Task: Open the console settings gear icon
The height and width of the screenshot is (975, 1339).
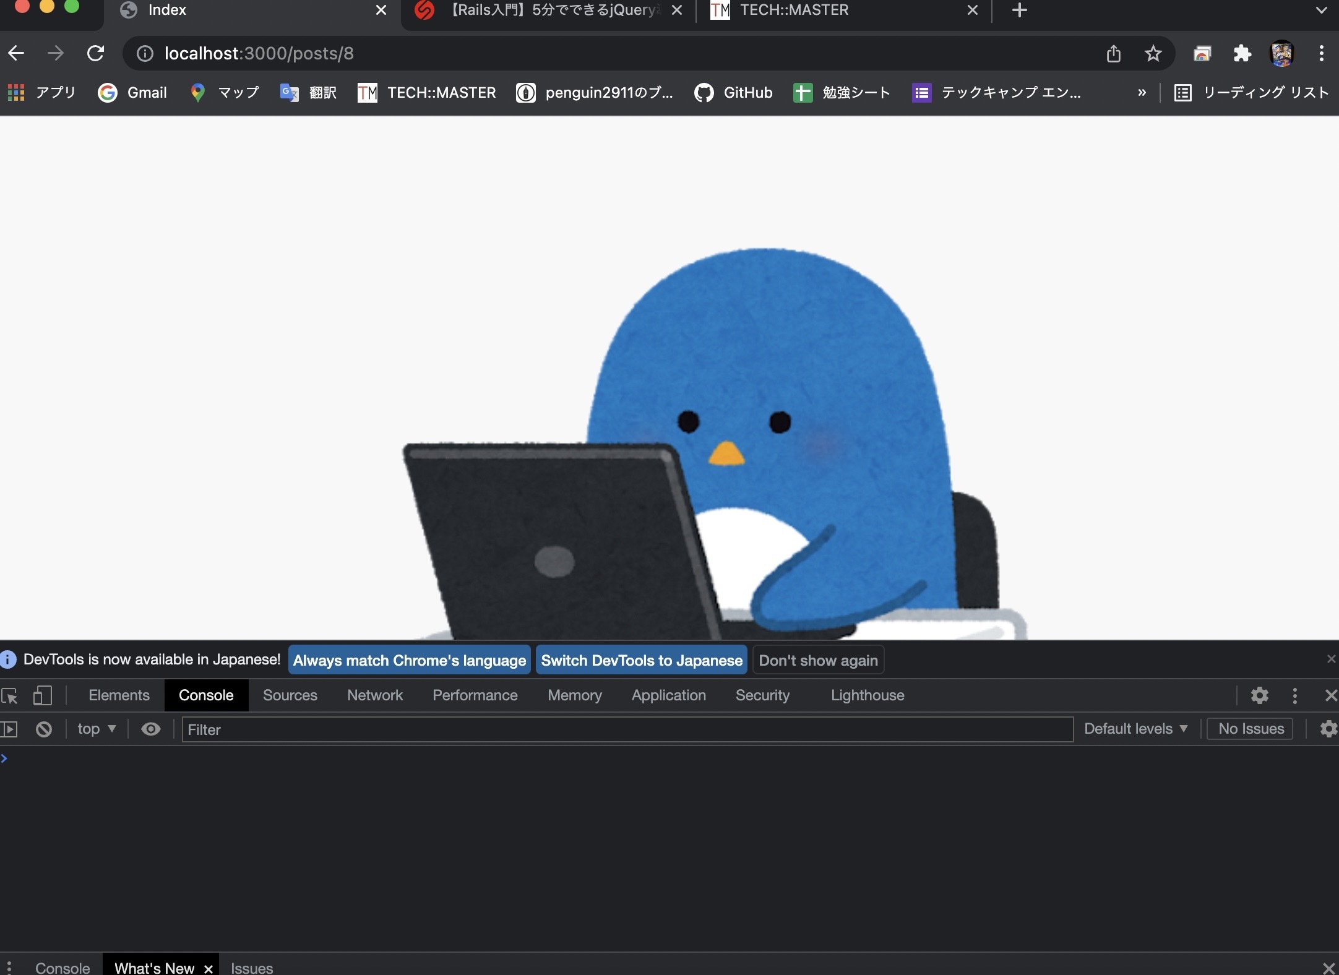Action: pos(1328,729)
